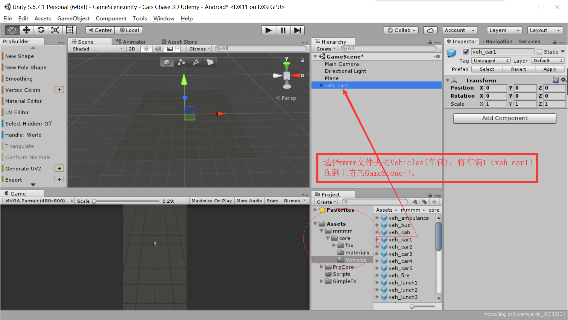The image size is (568, 320).
Task: Expand the fbx folder
Action: click(x=334, y=245)
